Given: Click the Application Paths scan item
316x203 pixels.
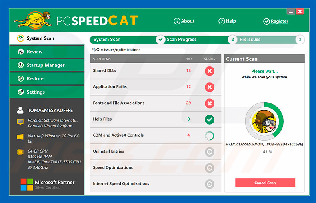Looking at the screenshot, I should point(155,87).
